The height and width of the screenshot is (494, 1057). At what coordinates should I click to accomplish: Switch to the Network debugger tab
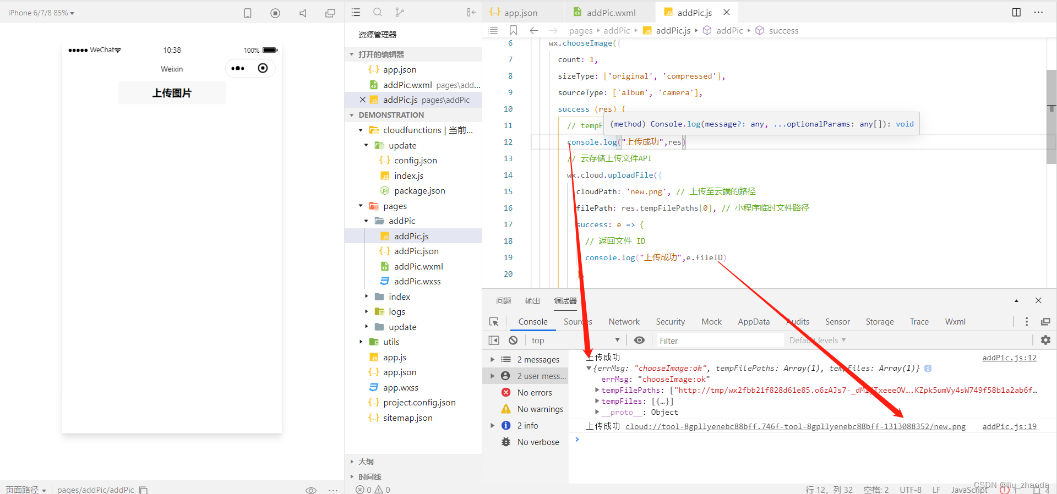(624, 322)
